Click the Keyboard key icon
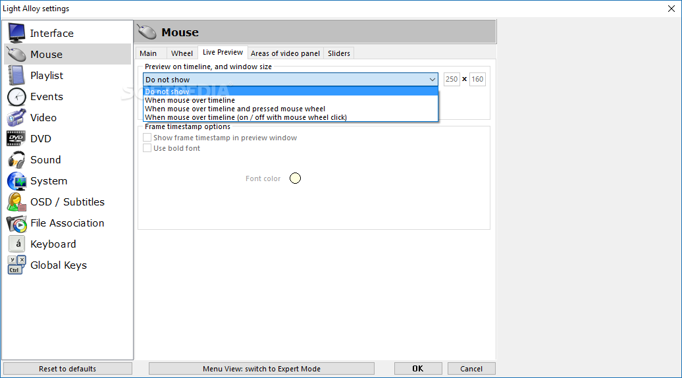 pos(16,244)
